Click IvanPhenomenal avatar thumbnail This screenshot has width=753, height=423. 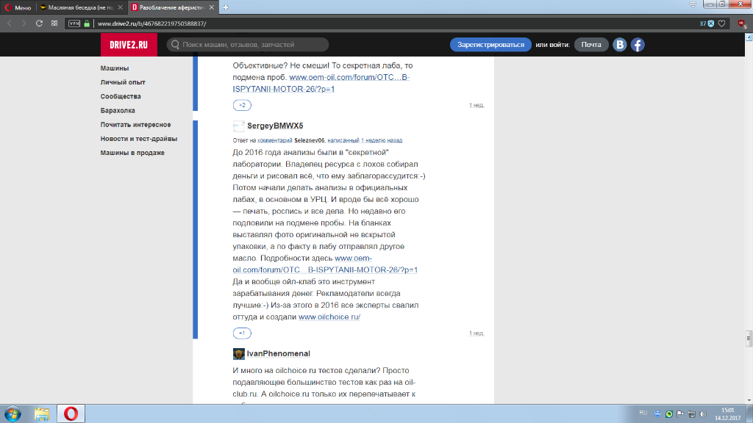[239, 354]
